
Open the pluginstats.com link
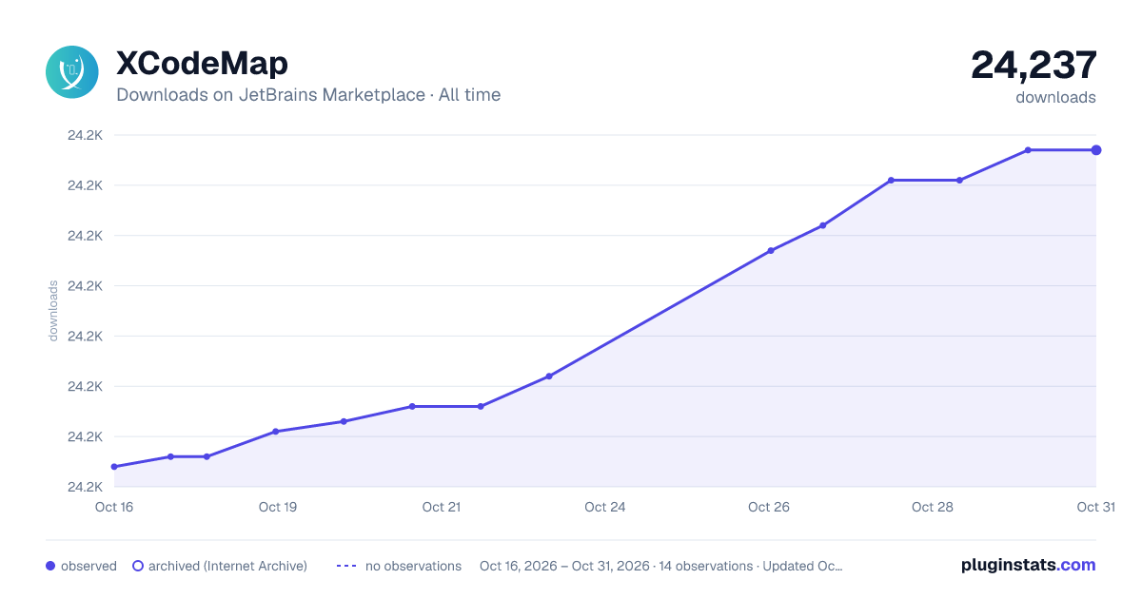tap(1029, 565)
